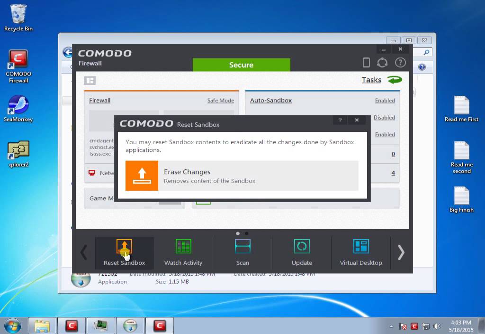Click the second Comodo taskbar icon
This screenshot has width=485, height=334.
160,325
